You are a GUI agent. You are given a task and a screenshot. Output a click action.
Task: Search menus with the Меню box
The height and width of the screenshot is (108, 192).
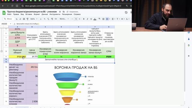(x=9, y=19)
